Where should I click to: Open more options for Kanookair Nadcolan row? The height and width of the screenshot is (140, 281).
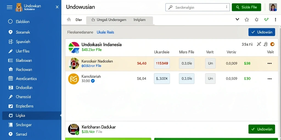tap(269, 63)
